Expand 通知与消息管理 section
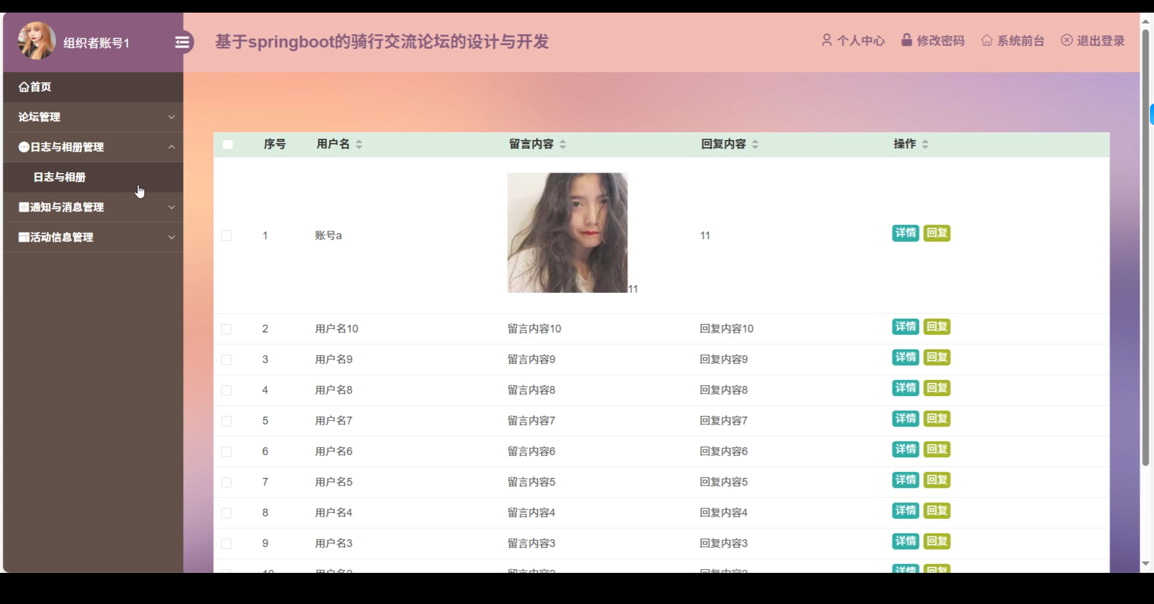Image resolution: width=1154 pixels, height=604 pixels. (171, 207)
